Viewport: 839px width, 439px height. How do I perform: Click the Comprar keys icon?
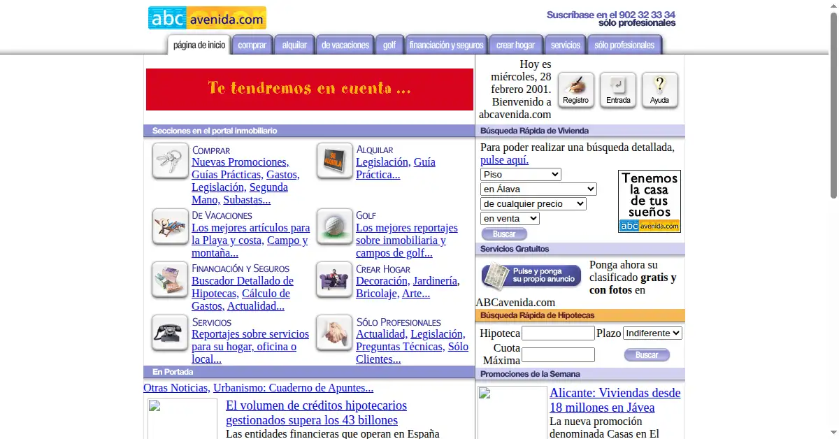(171, 161)
